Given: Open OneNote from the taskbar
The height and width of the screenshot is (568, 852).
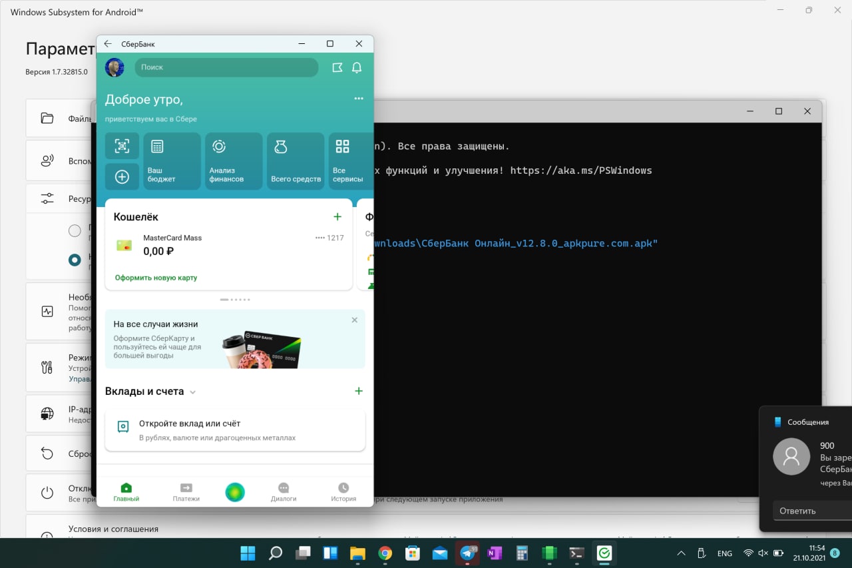Looking at the screenshot, I should (495, 553).
